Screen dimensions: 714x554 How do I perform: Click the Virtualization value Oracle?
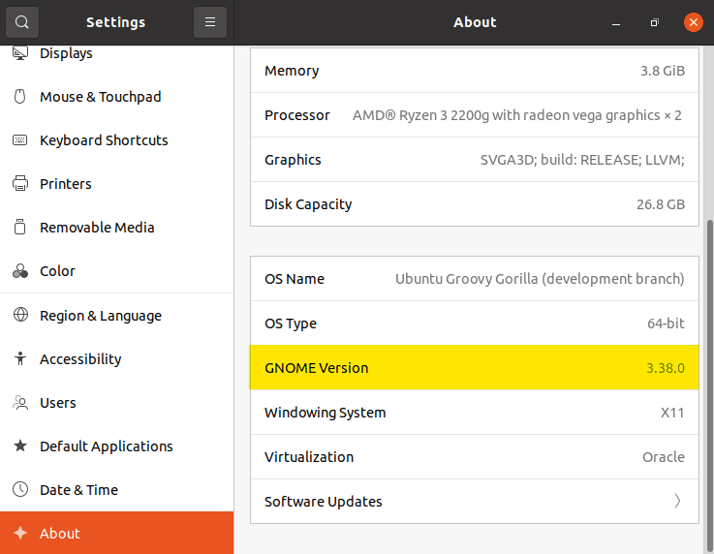coord(664,456)
